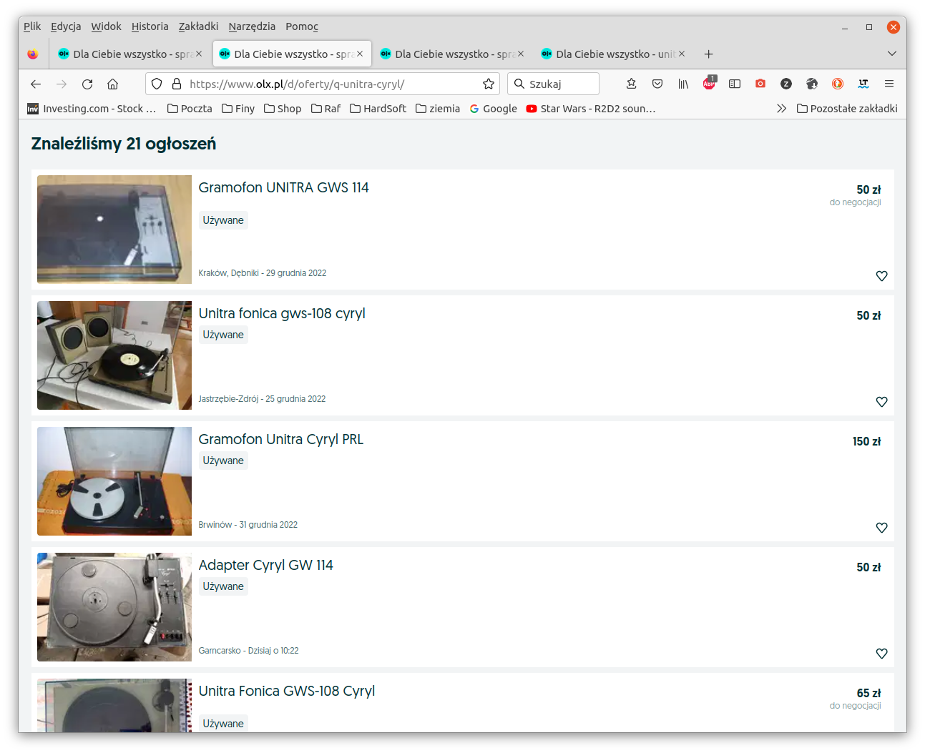Image resolution: width=925 pixels, height=753 pixels.
Task: Open the Unitra fonica gws-108 cyryl listing
Action: point(281,313)
